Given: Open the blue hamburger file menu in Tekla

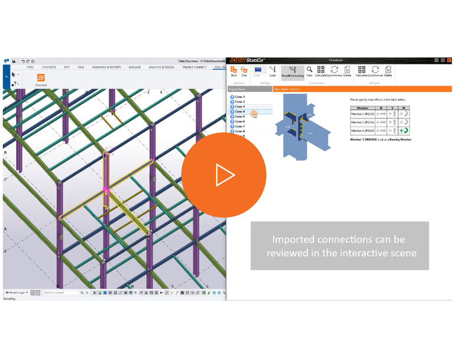Looking at the screenshot, I should pyautogui.click(x=7, y=77).
